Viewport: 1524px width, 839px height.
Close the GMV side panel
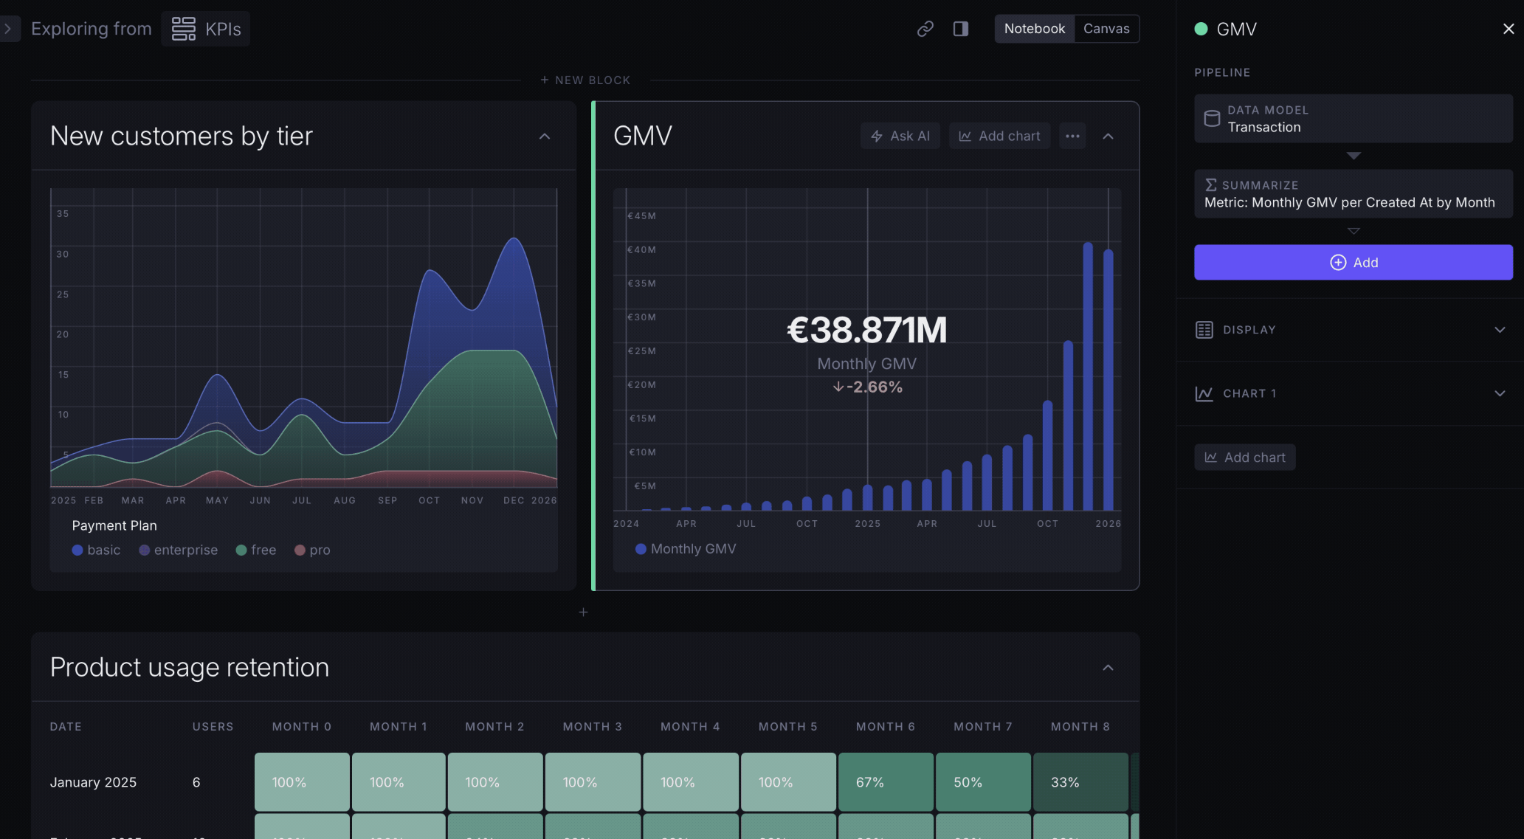point(1508,29)
